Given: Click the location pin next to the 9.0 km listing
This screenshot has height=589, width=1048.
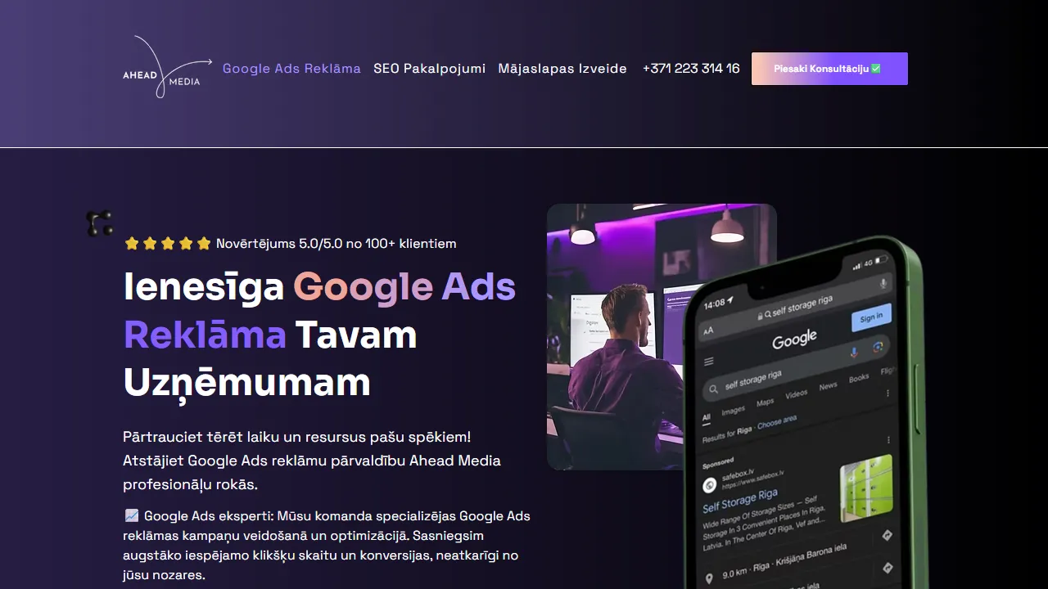Looking at the screenshot, I should (710, 577).
